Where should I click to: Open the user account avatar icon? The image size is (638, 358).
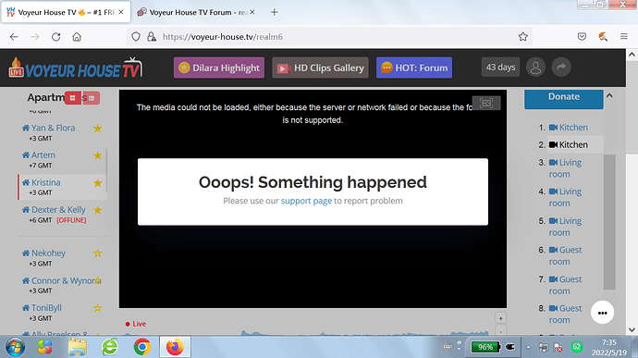pos(535,68)
